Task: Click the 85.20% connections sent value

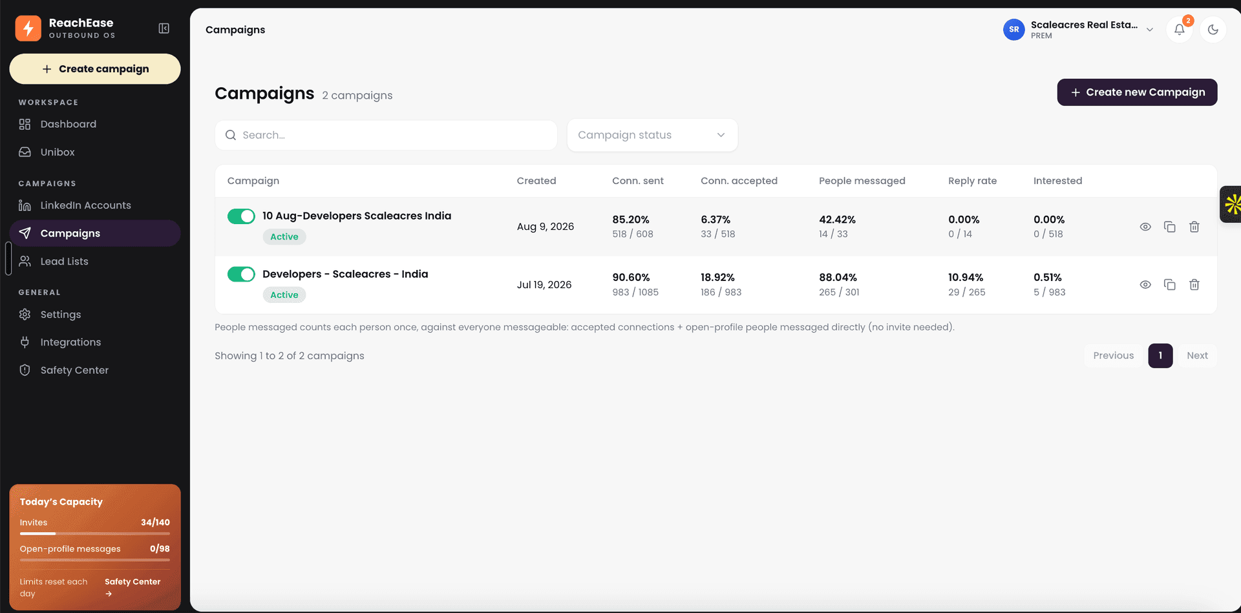Action: pyautogui.click(x=631, y=220)
